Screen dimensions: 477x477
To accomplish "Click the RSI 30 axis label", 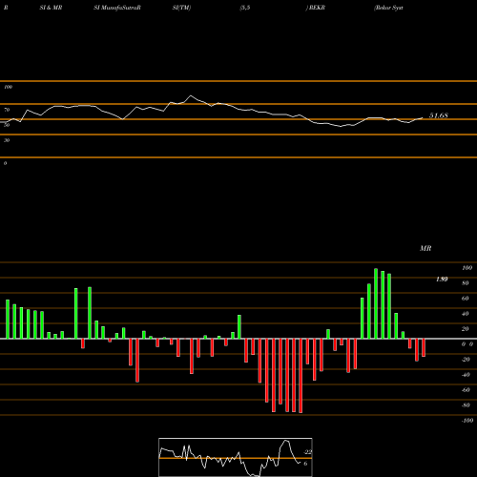I will (x=7, y=140).
